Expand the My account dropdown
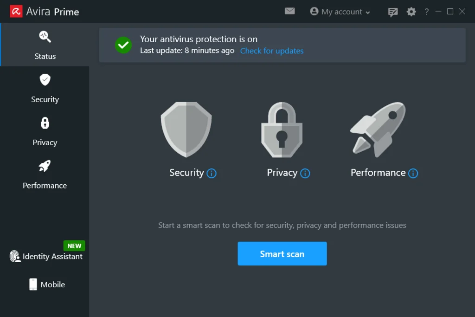Screen dimensions: 475x317 pyautogui.click(x=340, y=12)
